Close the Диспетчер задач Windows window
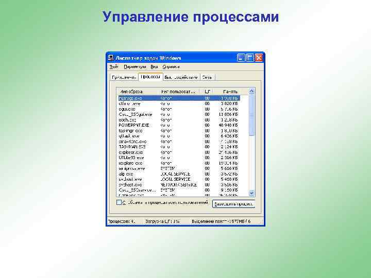The width and height of the screenshot is (371, 278). tap(259, 58)
